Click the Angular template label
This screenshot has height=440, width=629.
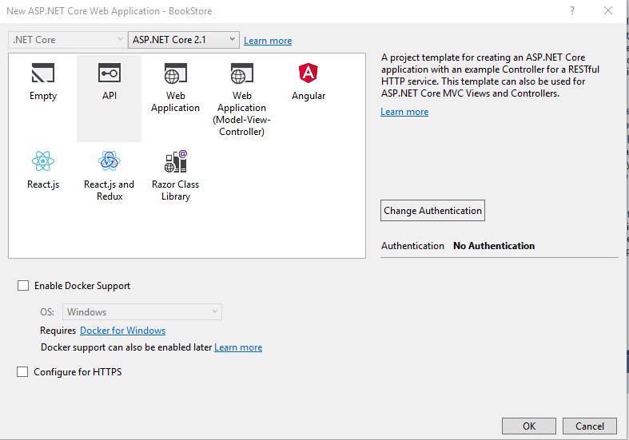309,96
